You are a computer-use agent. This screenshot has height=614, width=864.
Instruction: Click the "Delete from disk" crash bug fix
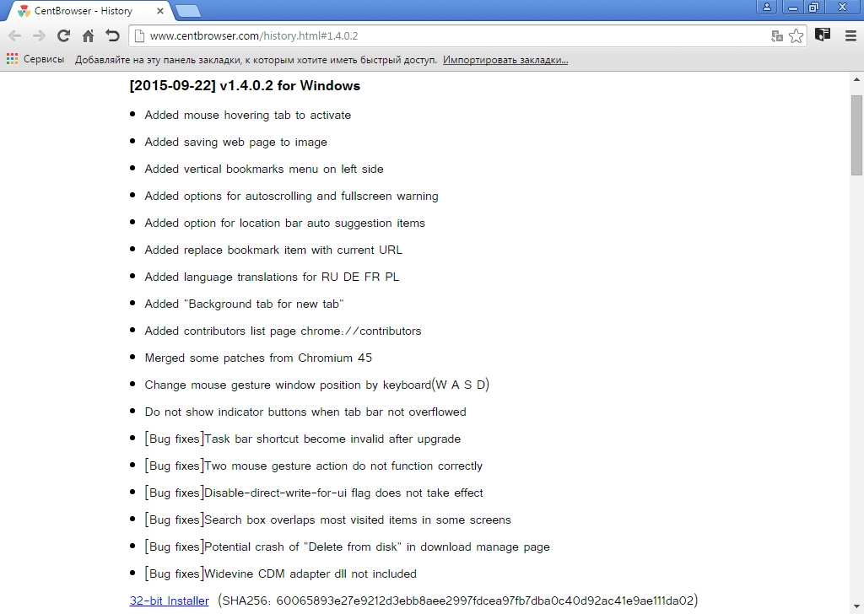(347, 547)
